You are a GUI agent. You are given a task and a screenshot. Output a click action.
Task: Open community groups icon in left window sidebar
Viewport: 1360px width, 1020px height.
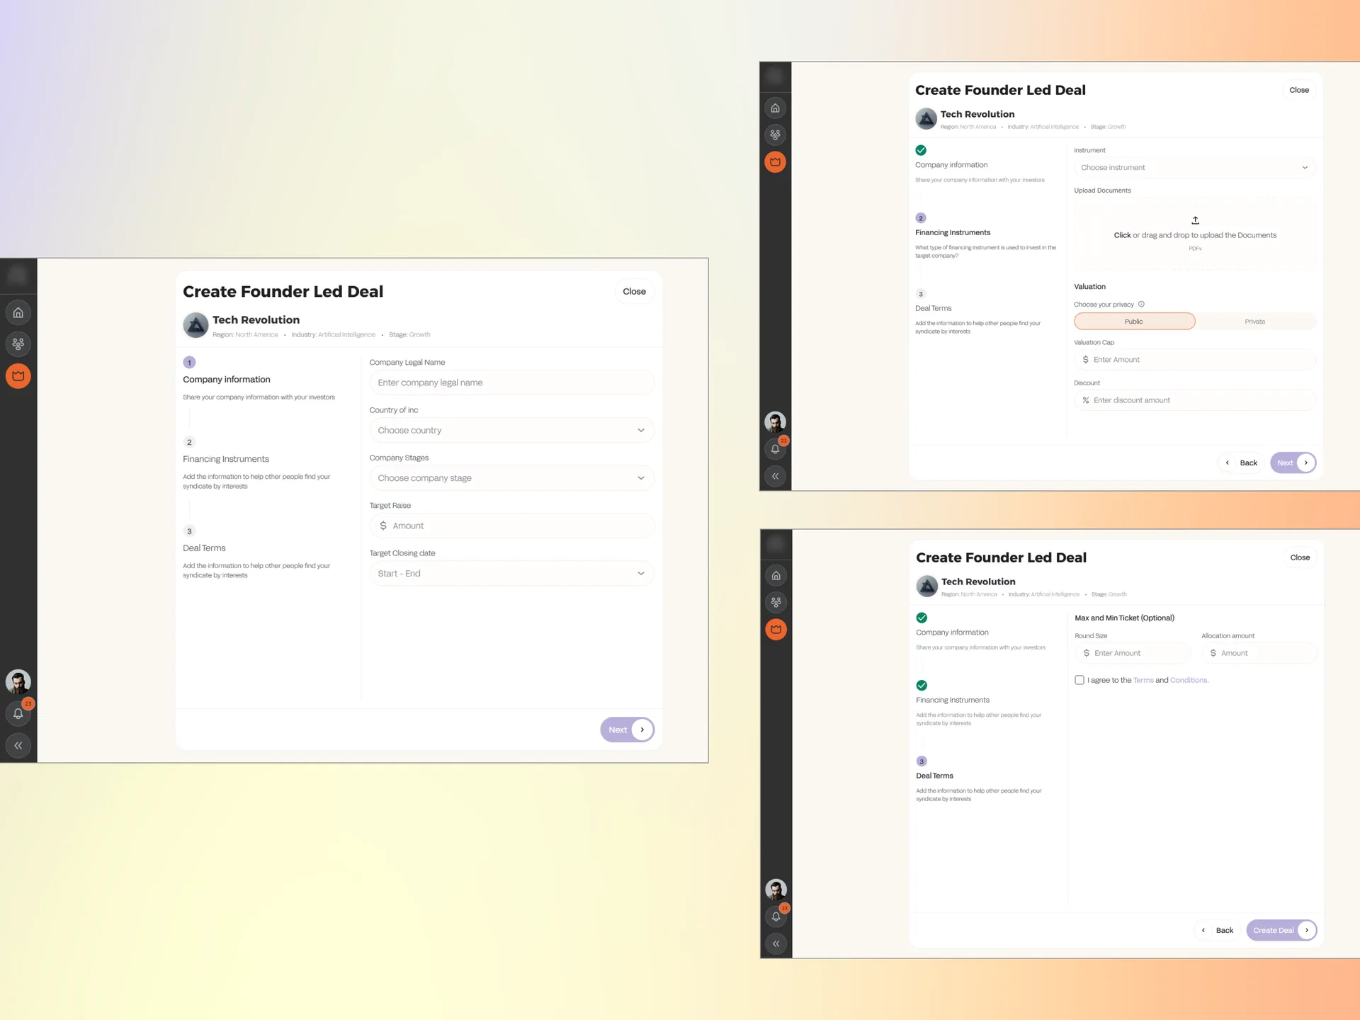pos(18,344)
